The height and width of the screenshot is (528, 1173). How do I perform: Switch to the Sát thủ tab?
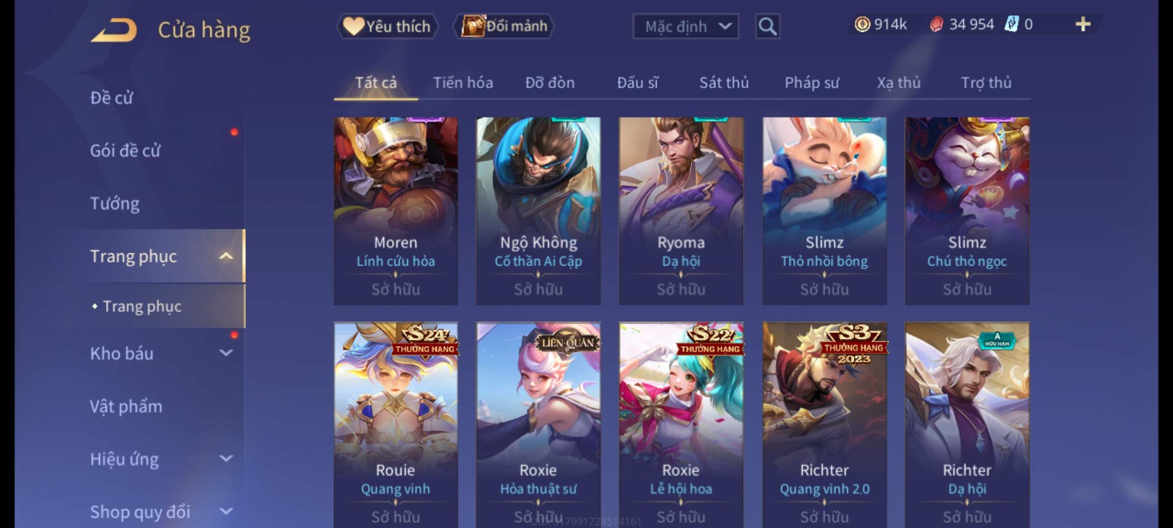pos(724,83)
